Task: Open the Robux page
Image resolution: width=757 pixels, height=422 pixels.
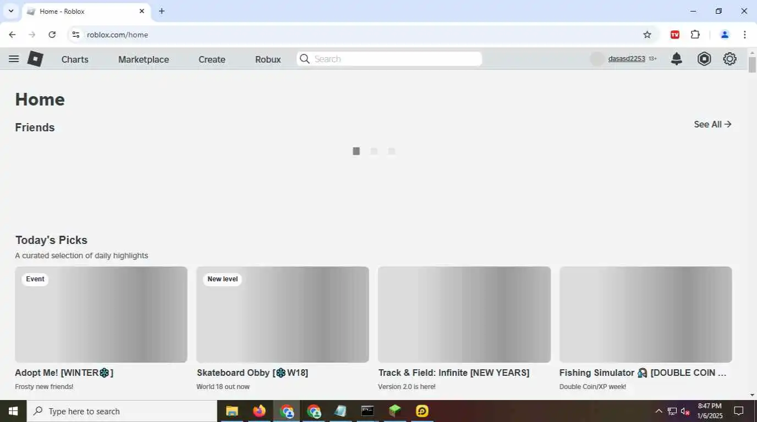Action: pos(268,59)
